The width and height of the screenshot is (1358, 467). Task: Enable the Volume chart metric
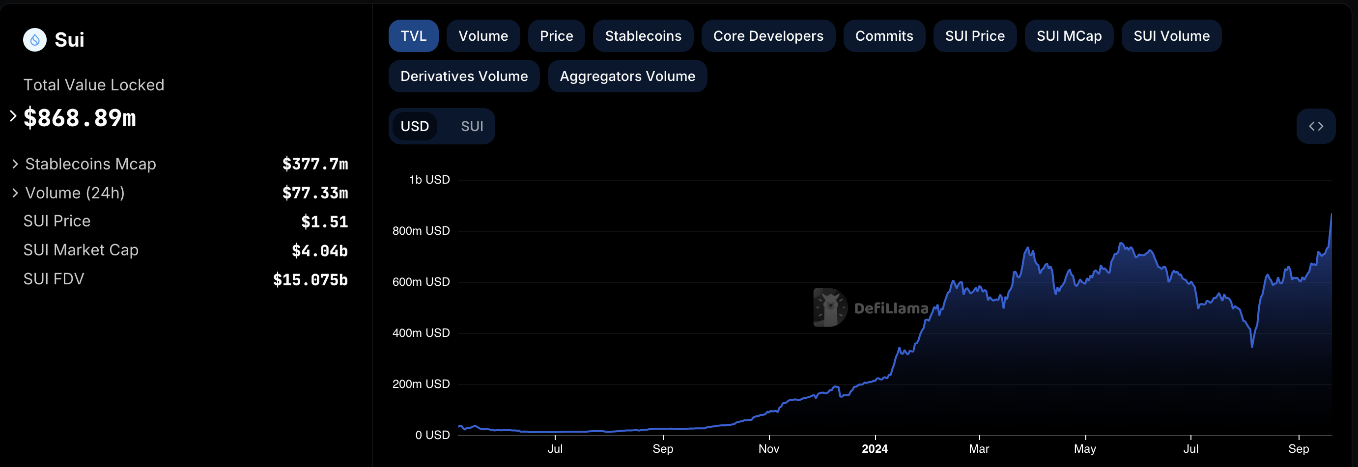[482, 36]
